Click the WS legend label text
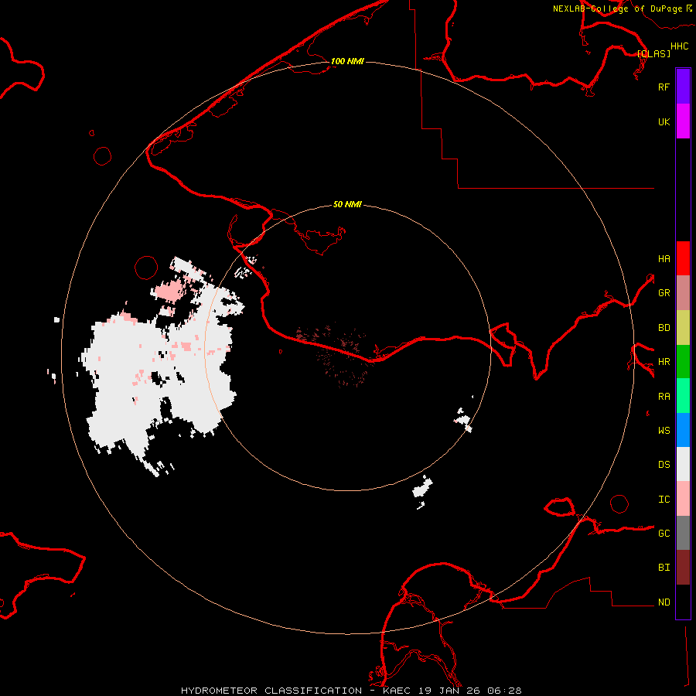 point(664,431)
